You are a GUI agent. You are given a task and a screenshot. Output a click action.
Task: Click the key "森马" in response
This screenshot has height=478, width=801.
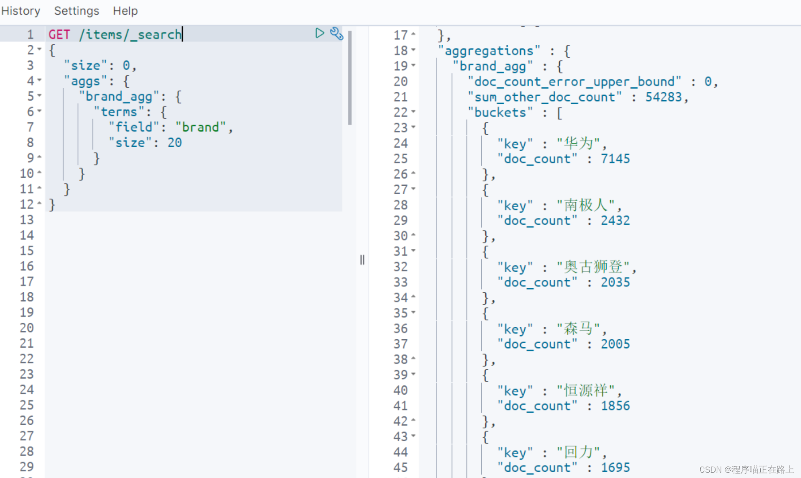point(578,329)
